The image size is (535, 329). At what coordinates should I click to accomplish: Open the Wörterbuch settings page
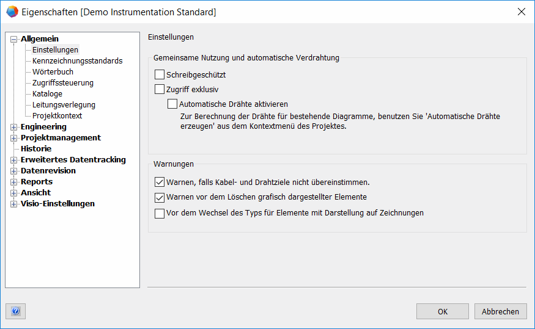click(53, 72)
